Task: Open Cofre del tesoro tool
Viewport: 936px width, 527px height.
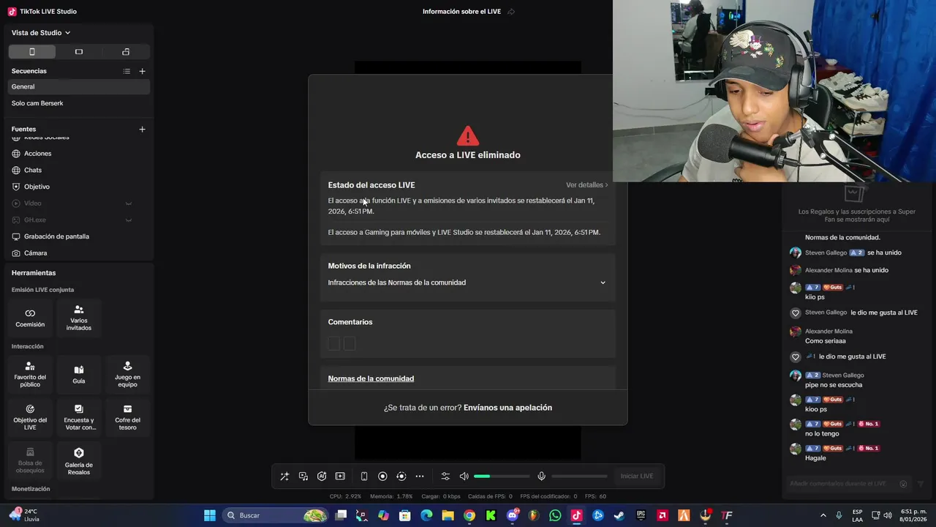Action: pyautogui.click(x=127, y=417)
